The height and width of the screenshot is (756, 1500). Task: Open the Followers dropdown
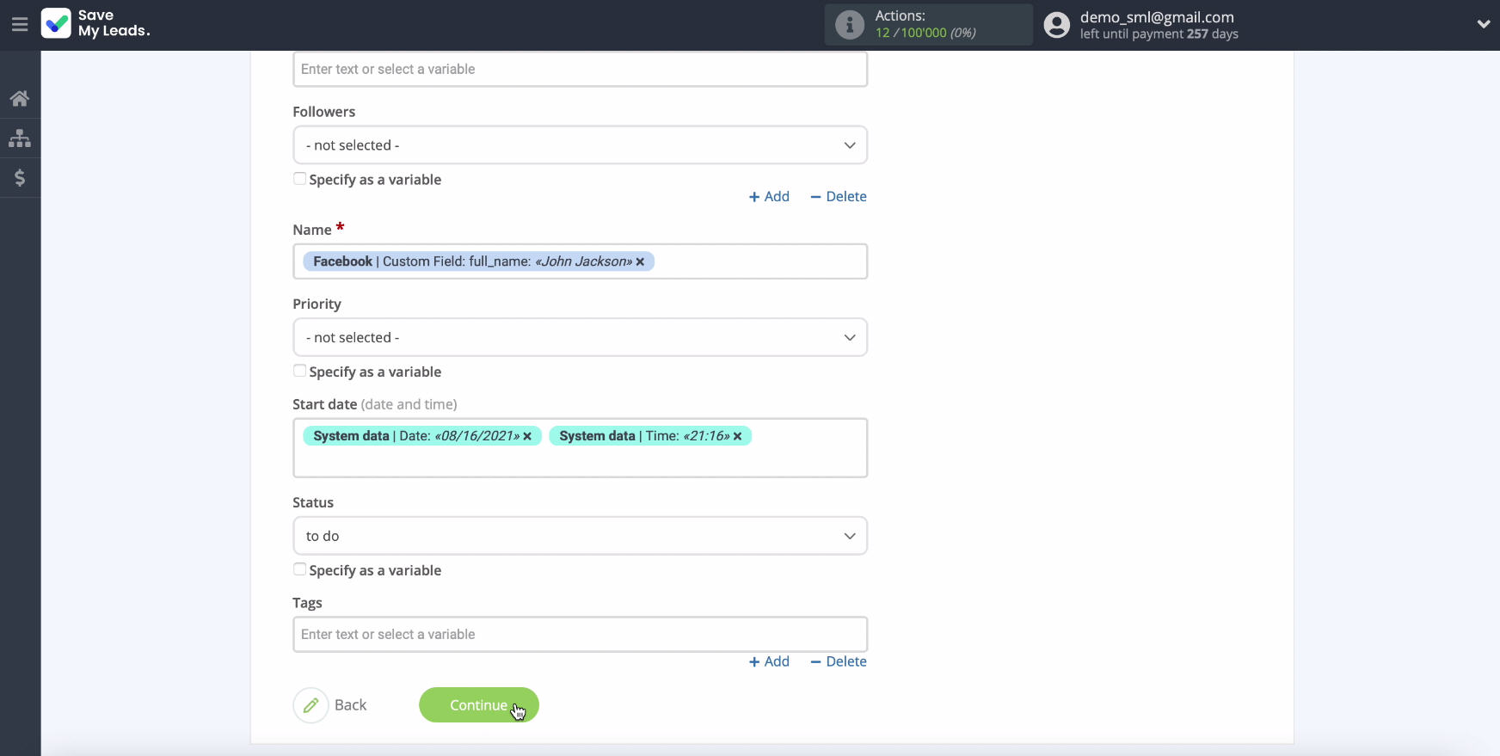(x=580, y=145)
